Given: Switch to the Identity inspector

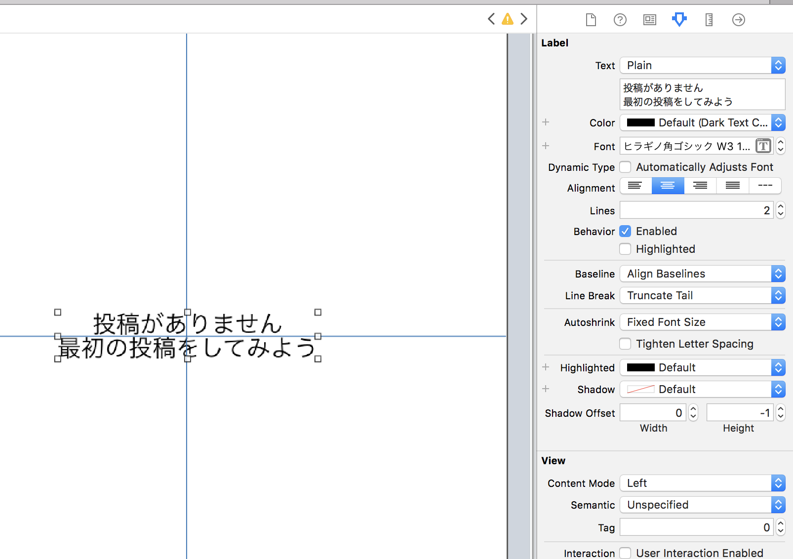Looking at the screenshot, I should [649, 20].
